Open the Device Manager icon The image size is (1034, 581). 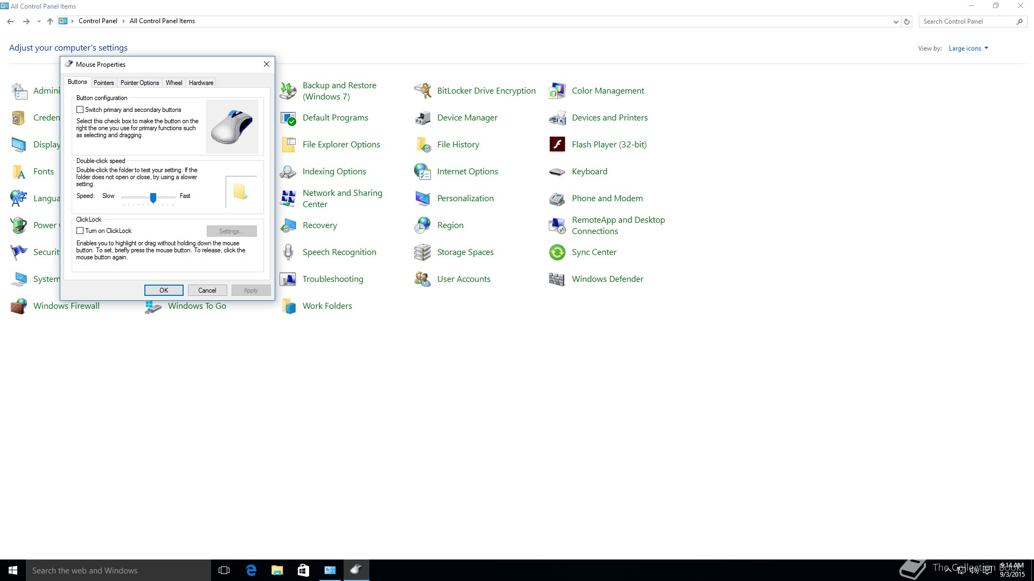pos(423,118)
